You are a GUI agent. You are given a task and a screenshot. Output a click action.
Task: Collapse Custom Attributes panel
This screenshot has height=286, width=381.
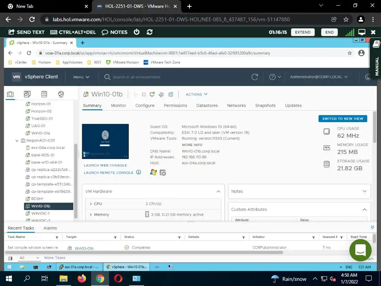[x=365, y=209]
